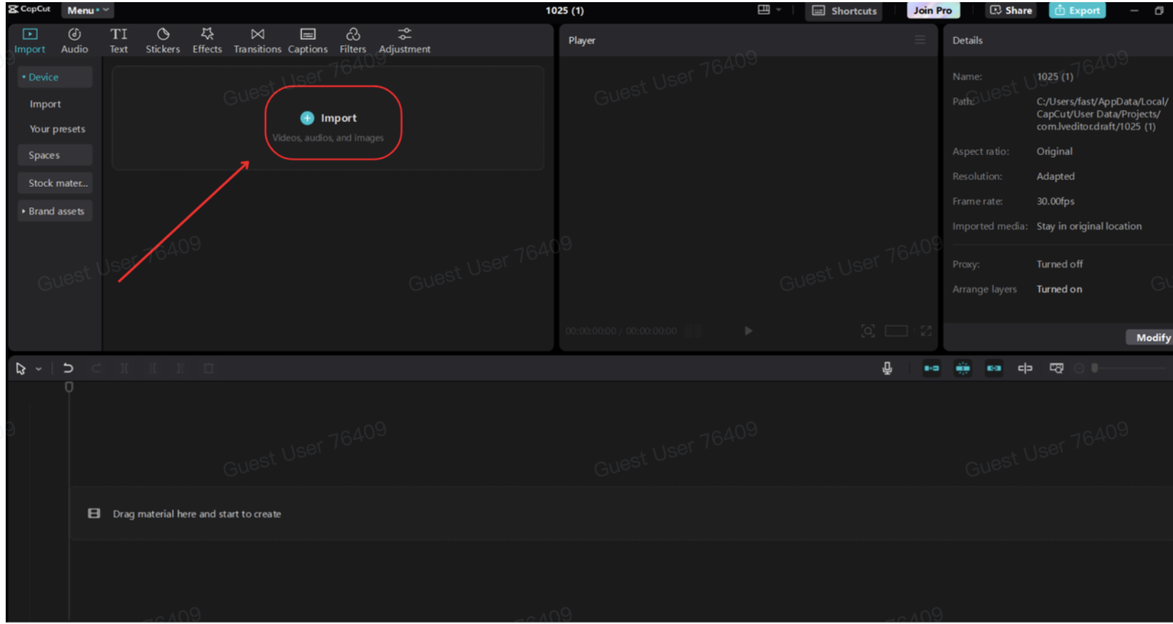Toggle main track magnet on timeline
Viewport: 1173px width, 624px height.
(931, 368)
